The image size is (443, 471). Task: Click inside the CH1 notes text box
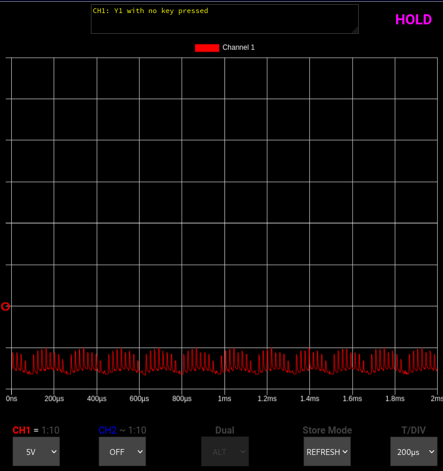[x=224, y=19]
